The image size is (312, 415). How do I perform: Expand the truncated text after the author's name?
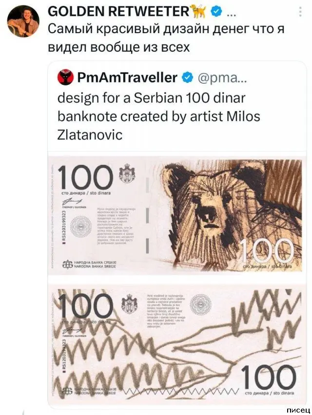[x=231, y=11]
